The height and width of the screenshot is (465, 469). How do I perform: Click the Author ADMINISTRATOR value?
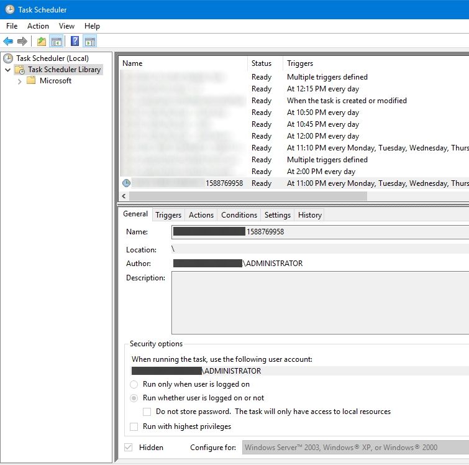point(274,263)
